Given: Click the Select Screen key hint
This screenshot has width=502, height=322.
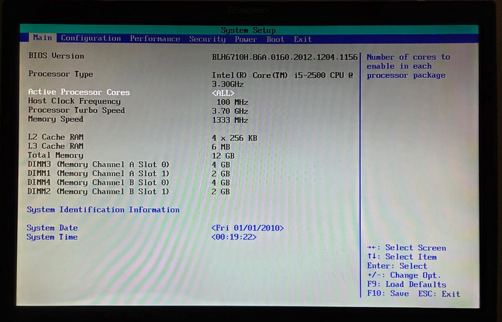Looking at the screenshot, I should [407, 248].
